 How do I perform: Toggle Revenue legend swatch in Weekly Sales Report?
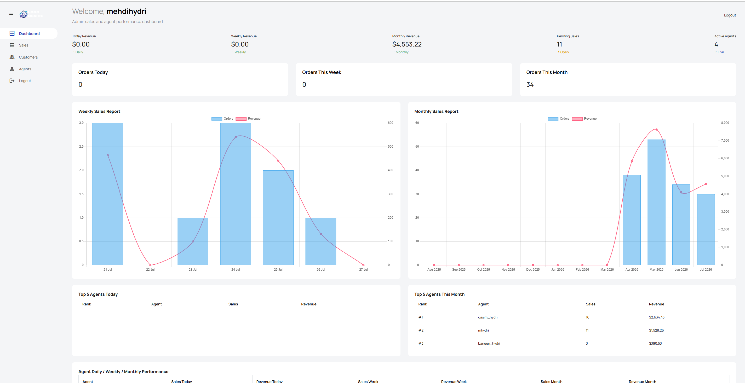[x=241, y=119]
